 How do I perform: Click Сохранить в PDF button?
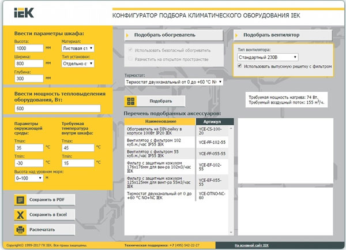tap(44, 200)
